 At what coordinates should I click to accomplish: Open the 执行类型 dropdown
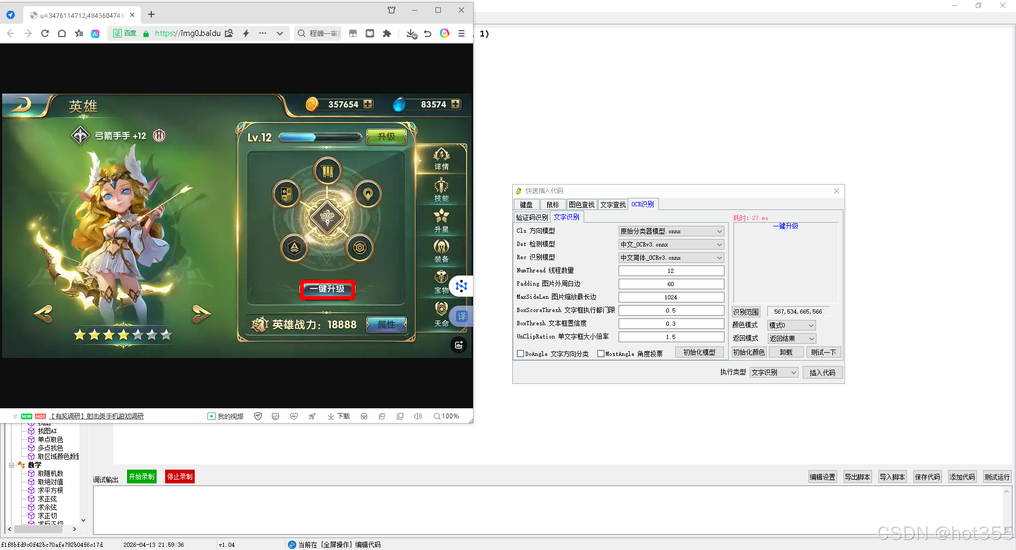pyautogui.click(x=774, y=372)
